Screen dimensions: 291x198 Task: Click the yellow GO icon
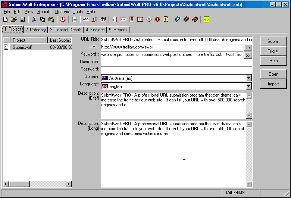point(206,19)
